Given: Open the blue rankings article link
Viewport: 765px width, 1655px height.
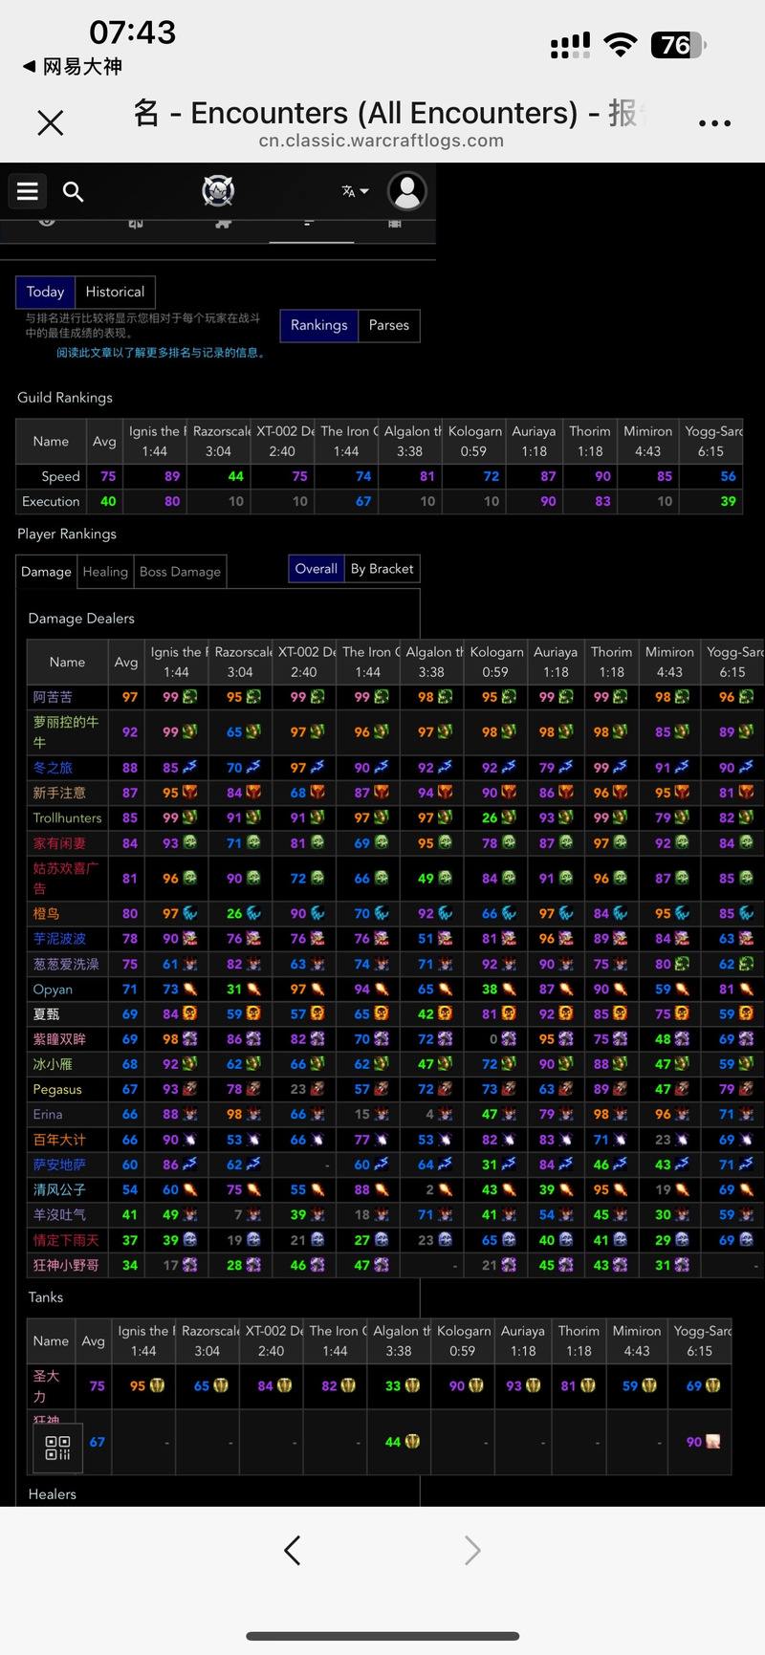Looking at the screenshot, I should (x=160, y=353).
